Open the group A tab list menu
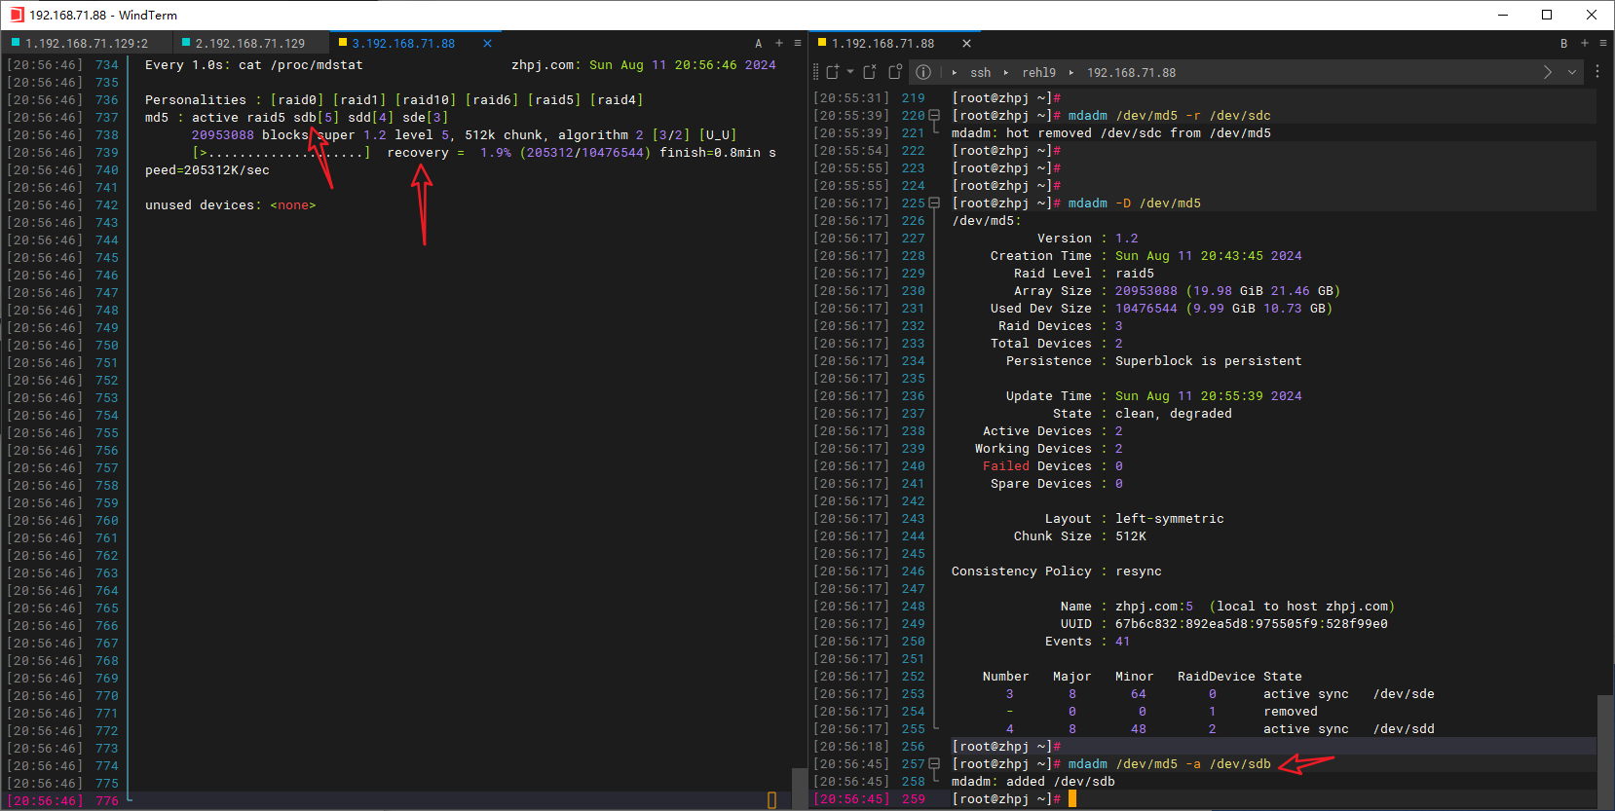 tap(798, 44)
